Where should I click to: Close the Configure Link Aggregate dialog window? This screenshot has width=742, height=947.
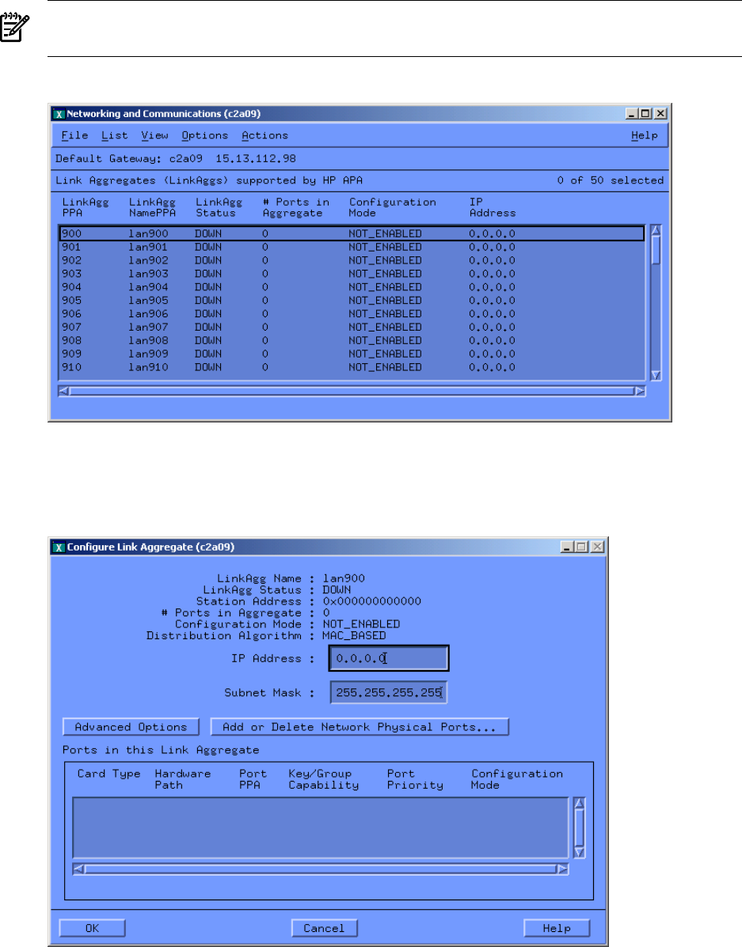597,547
